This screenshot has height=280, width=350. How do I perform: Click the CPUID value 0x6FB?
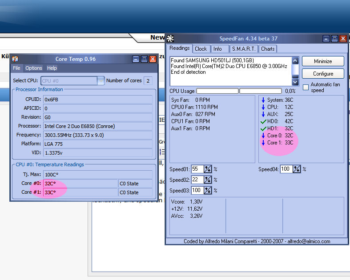pos(98,100)
